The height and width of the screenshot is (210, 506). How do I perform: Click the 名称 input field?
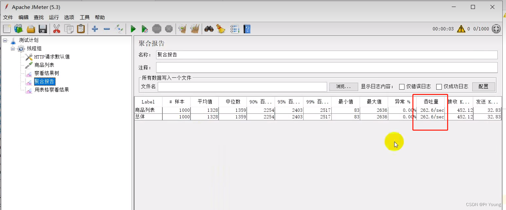click(327, 55)
